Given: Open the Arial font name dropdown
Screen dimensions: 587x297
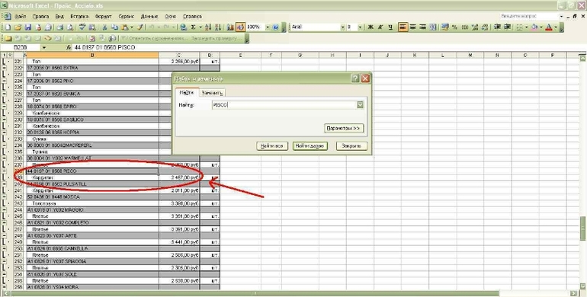Looking at the screenshot, I should 342,27.
